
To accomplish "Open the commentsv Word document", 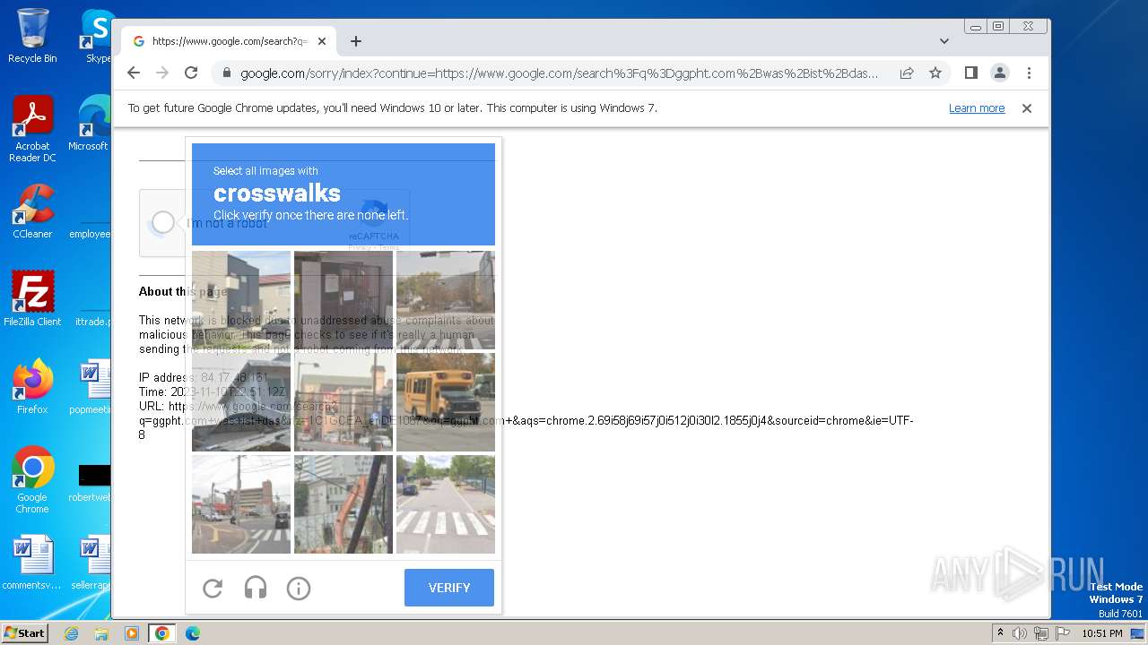I will tap(32, 563).
